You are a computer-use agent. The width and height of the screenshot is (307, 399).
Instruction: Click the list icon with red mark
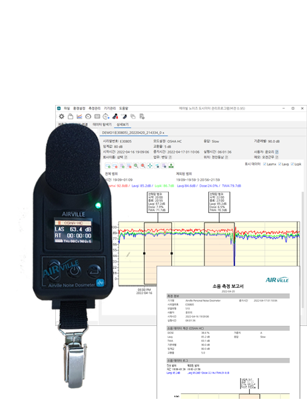pos(129,166)
